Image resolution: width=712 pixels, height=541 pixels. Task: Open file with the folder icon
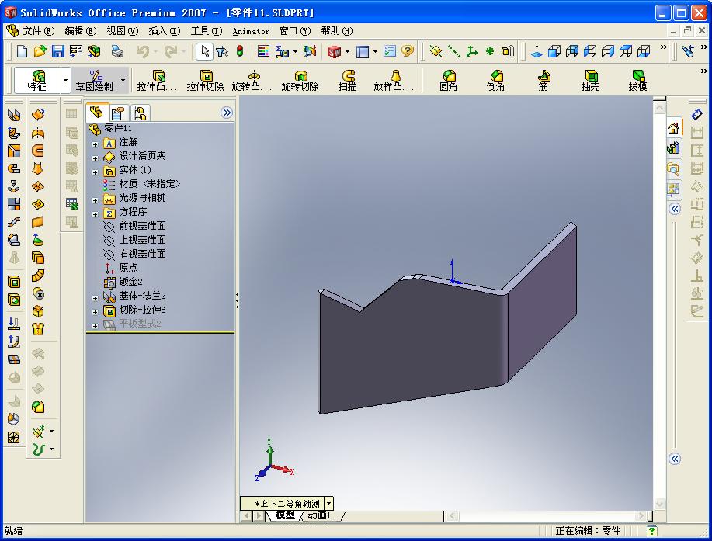coord(40,51)
